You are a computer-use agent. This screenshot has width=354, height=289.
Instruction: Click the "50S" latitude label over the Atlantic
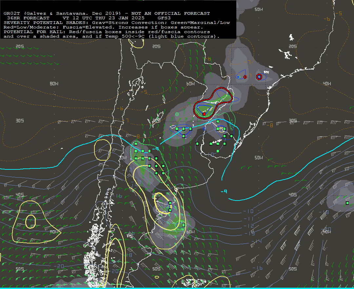click(293, 269)
